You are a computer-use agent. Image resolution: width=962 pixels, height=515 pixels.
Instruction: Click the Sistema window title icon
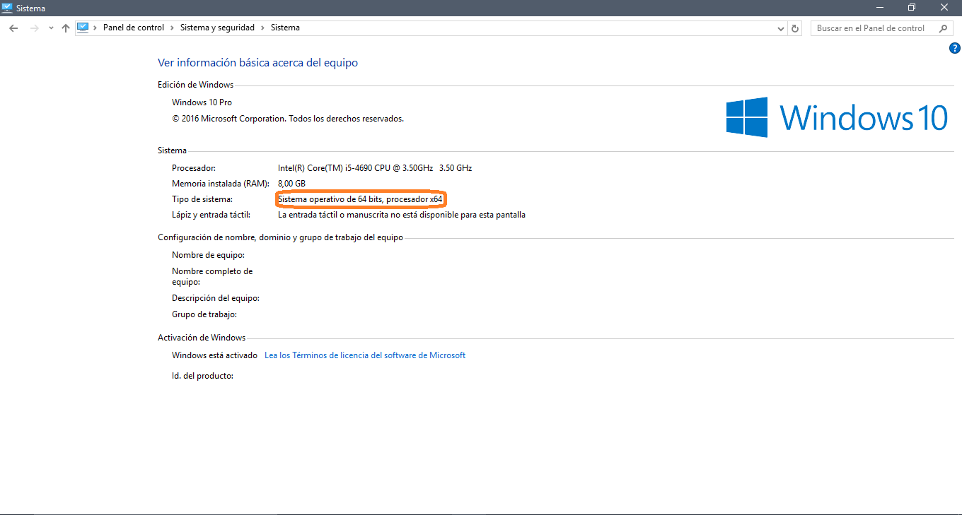[x=8, y=8]
